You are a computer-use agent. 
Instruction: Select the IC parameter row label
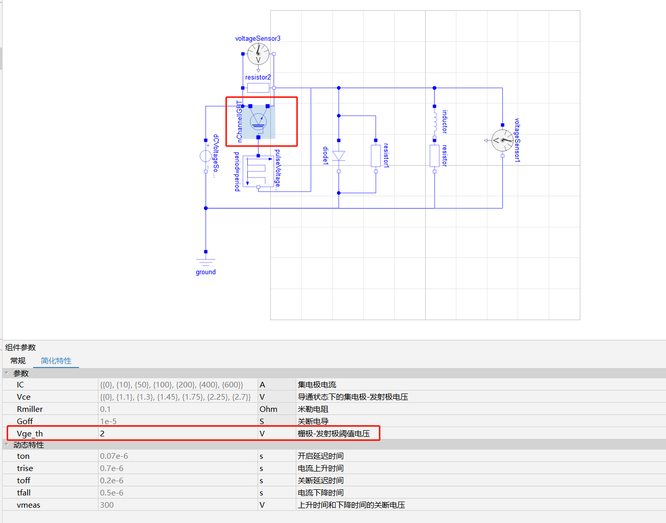coord(20,384)
